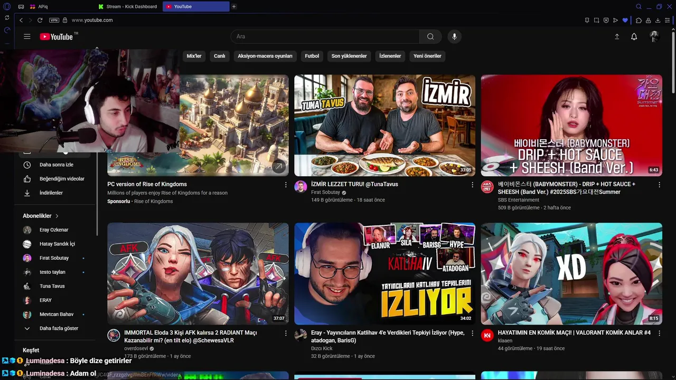Start voice search with microphone icon
Image resolution: width=676 pixels, height=380 pixels.
click(454, 36)
